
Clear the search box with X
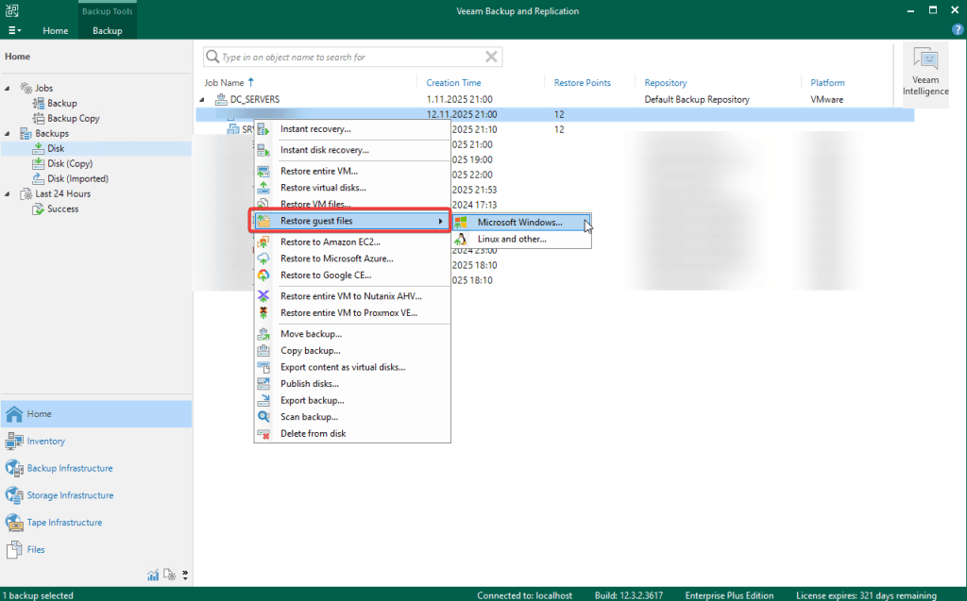(x=491, y=57)
